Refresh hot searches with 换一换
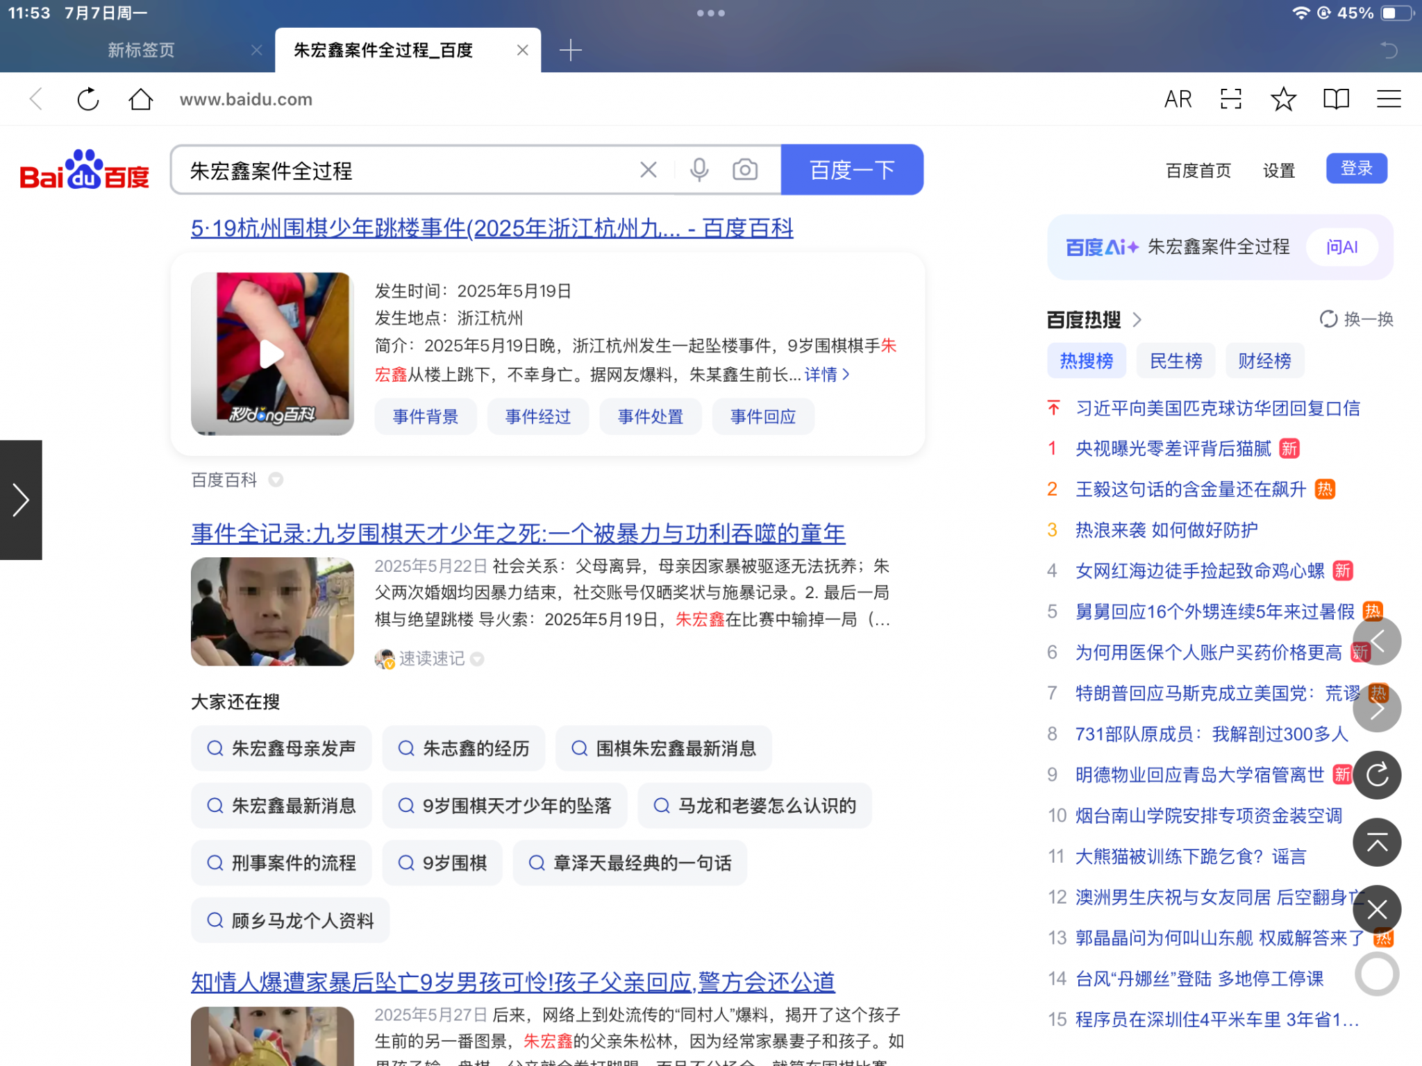This screenshot has width=1422, height=1066. point(1356,319)
